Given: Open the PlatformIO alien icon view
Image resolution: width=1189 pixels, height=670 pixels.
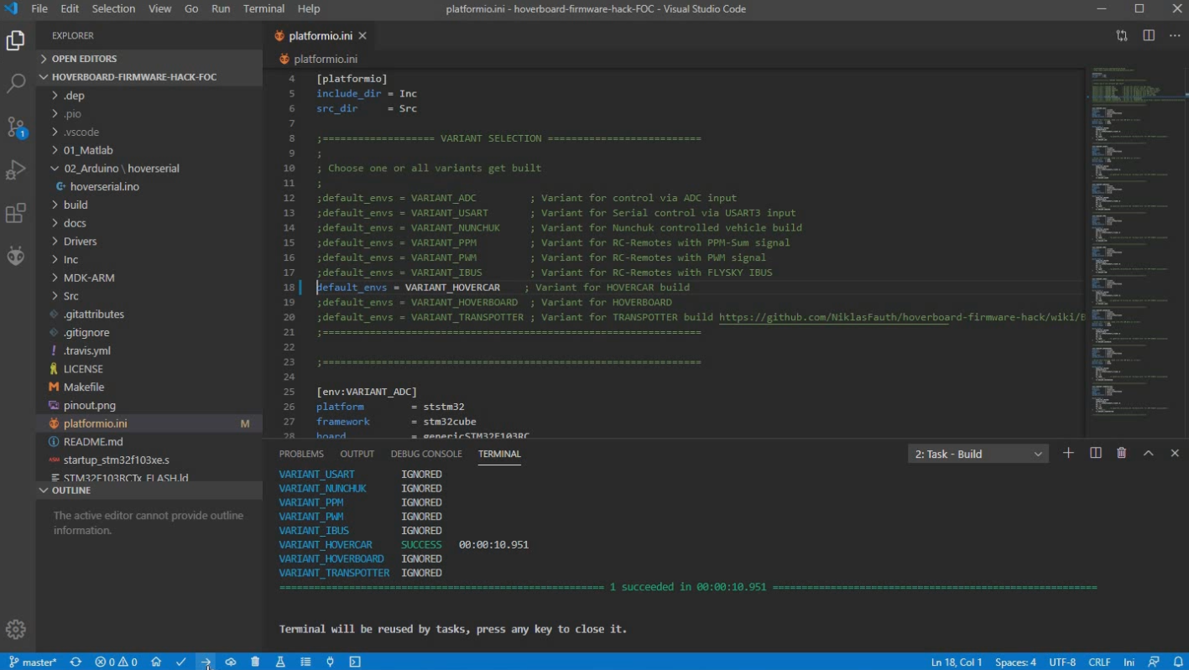Looking at the screenshot, I should pos(16,257).
